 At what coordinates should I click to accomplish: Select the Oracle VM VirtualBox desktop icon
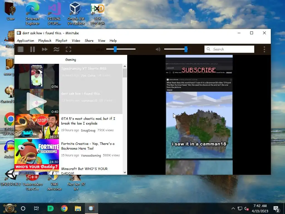pos(76,14)
